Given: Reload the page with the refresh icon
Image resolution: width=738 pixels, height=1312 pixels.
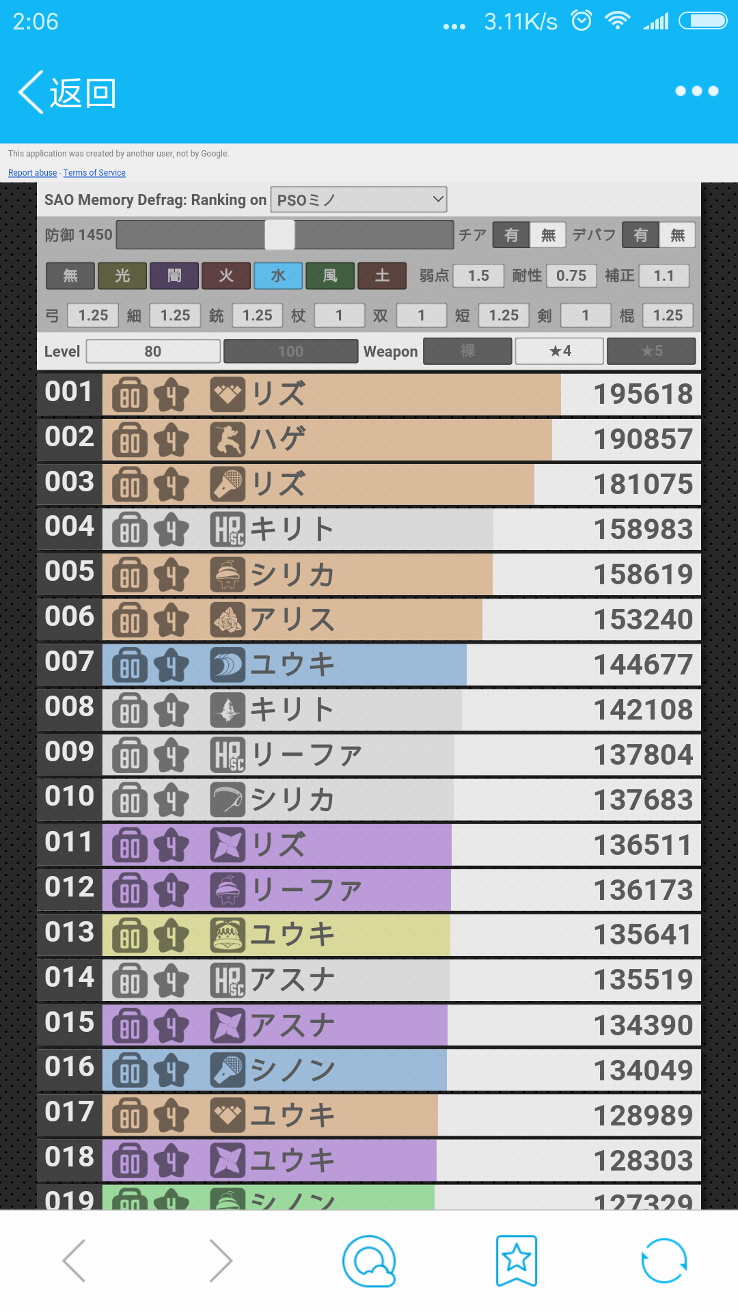Looking at the screenshot, I should pyautogui.click(x=664, y=1261).
